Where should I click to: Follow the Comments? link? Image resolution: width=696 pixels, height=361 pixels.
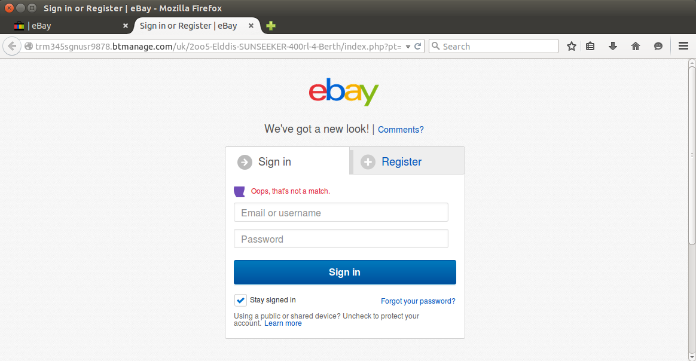(x=401, y=130)
